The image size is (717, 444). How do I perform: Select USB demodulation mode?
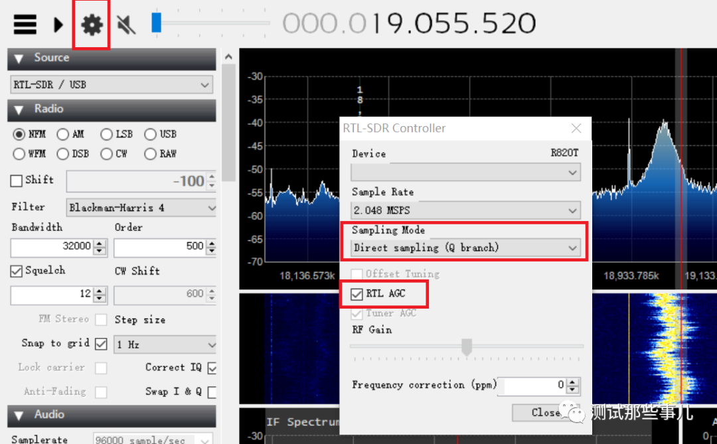[150, 135]
